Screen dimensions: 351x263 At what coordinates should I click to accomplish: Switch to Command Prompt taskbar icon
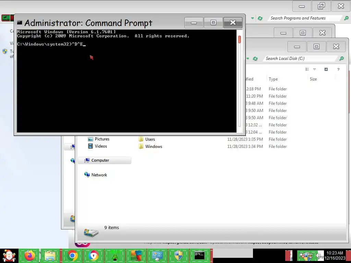(199, 255)
